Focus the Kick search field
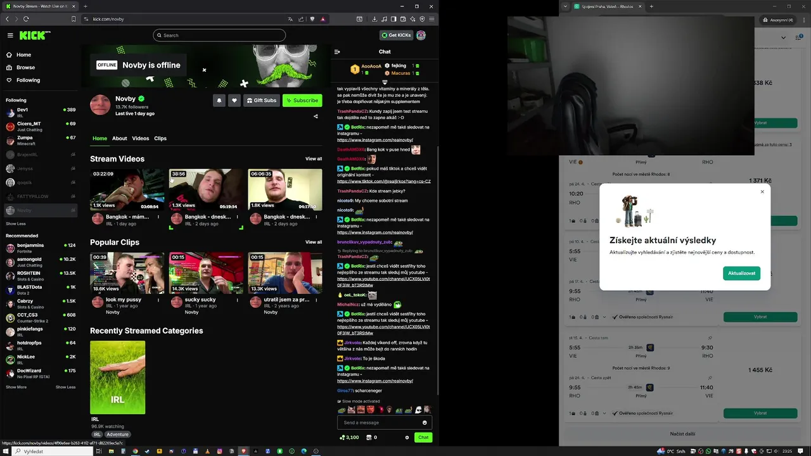 pyautogui.click(x=219, y=35)
